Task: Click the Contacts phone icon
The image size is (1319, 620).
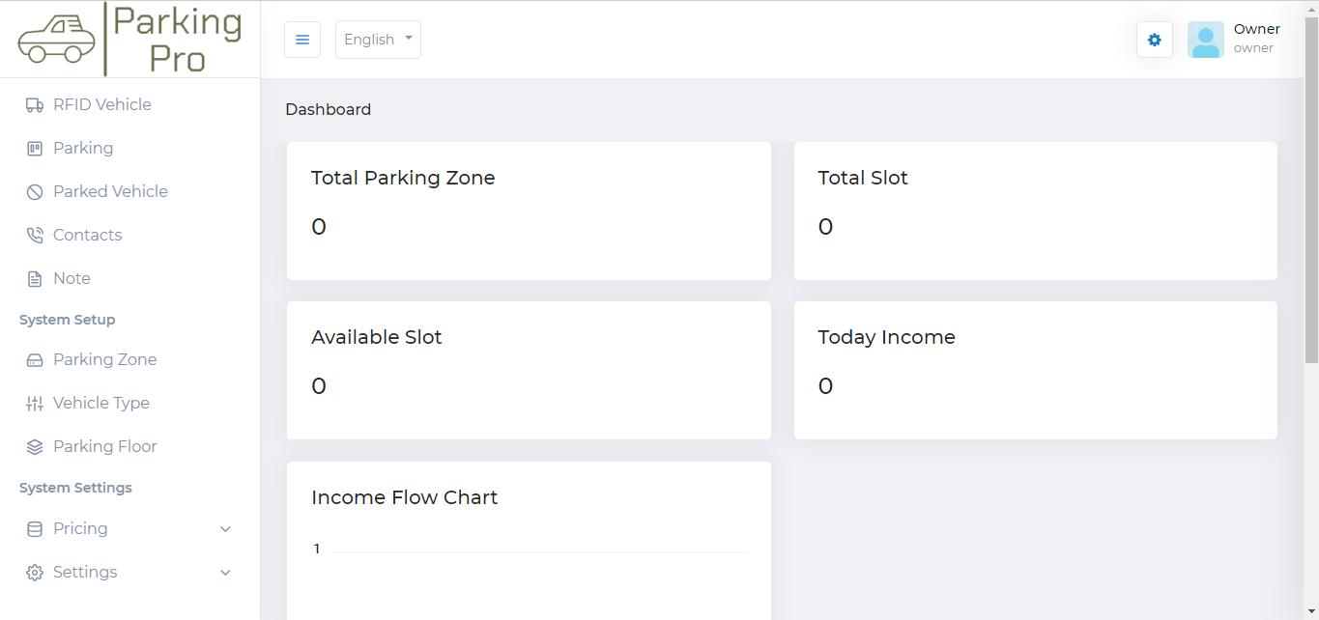Action: coord(35,236)
